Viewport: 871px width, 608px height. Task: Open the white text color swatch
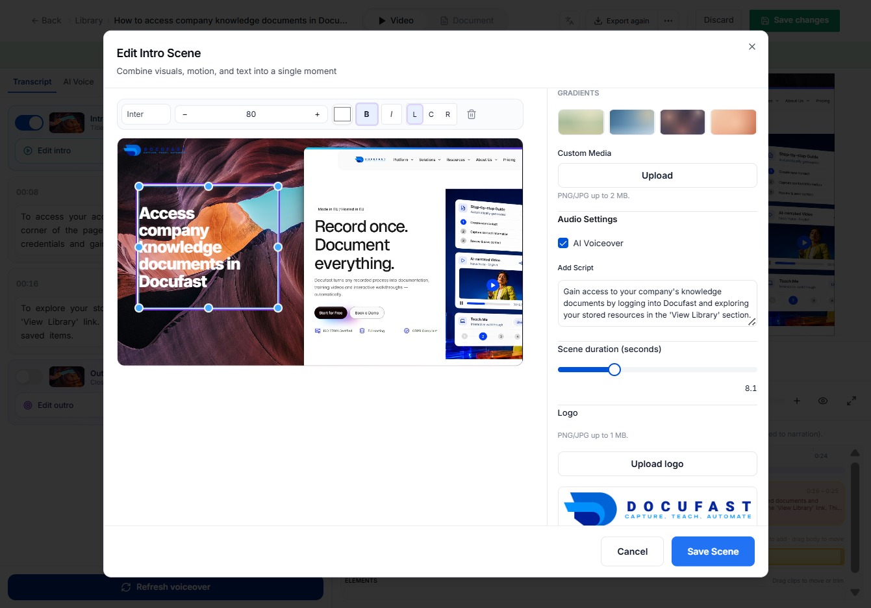pyautogui.click(x=342, y=114)
